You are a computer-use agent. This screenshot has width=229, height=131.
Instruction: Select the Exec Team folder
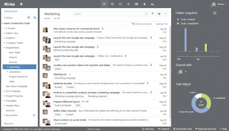15,53
